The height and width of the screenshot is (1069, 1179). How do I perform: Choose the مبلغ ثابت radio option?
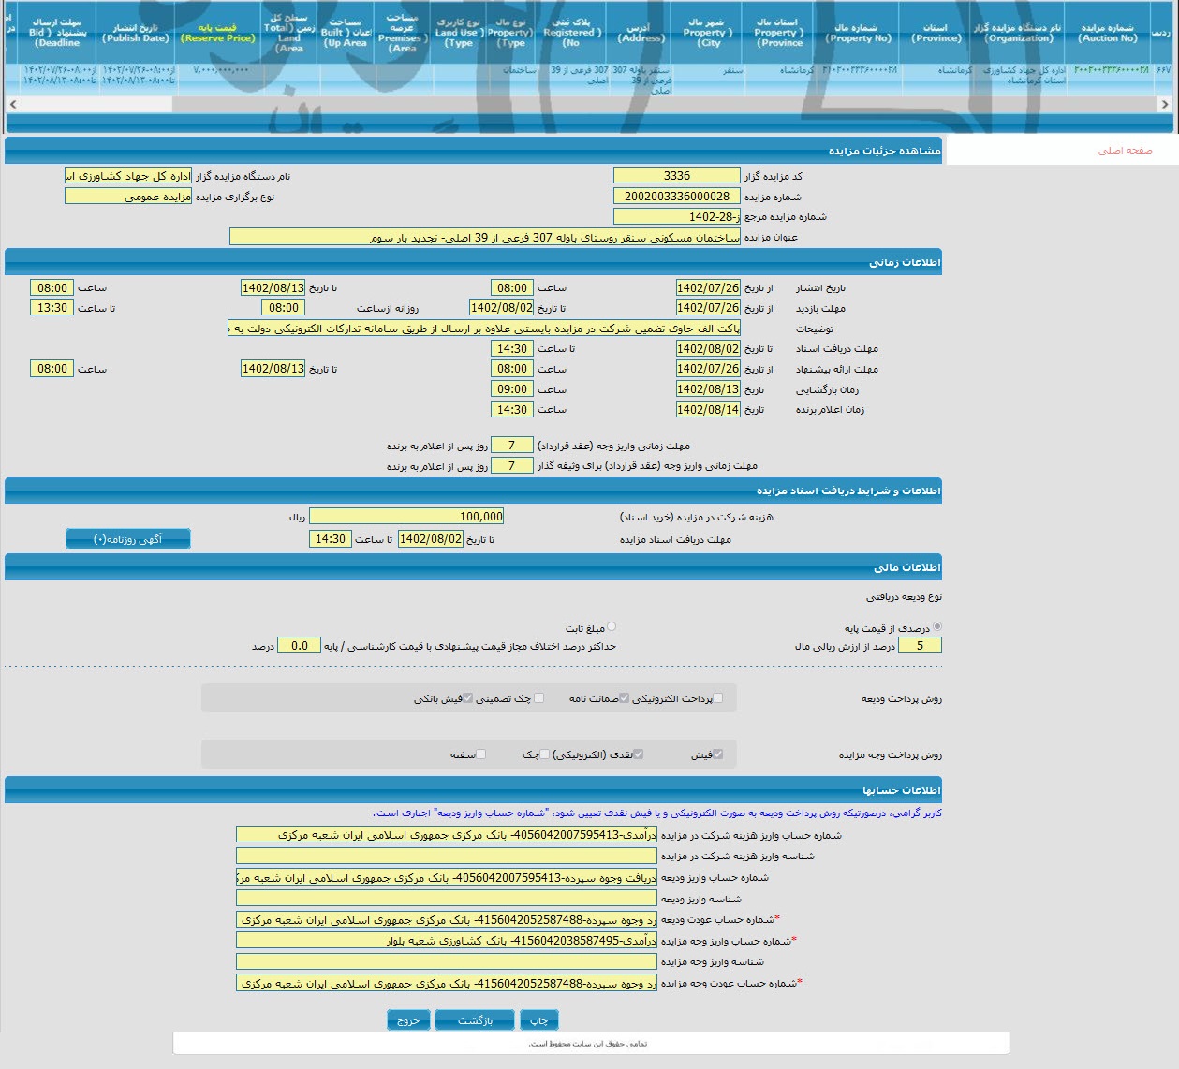pos(612,627)
